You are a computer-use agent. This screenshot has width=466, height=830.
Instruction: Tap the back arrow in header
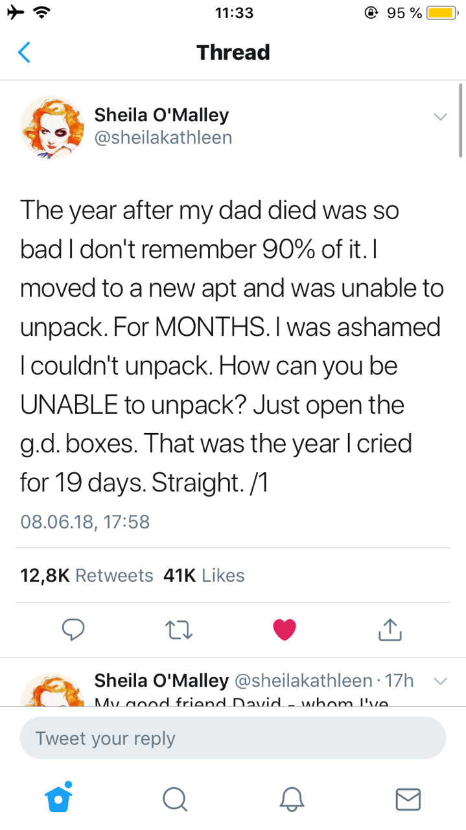[x=24, y=52]
